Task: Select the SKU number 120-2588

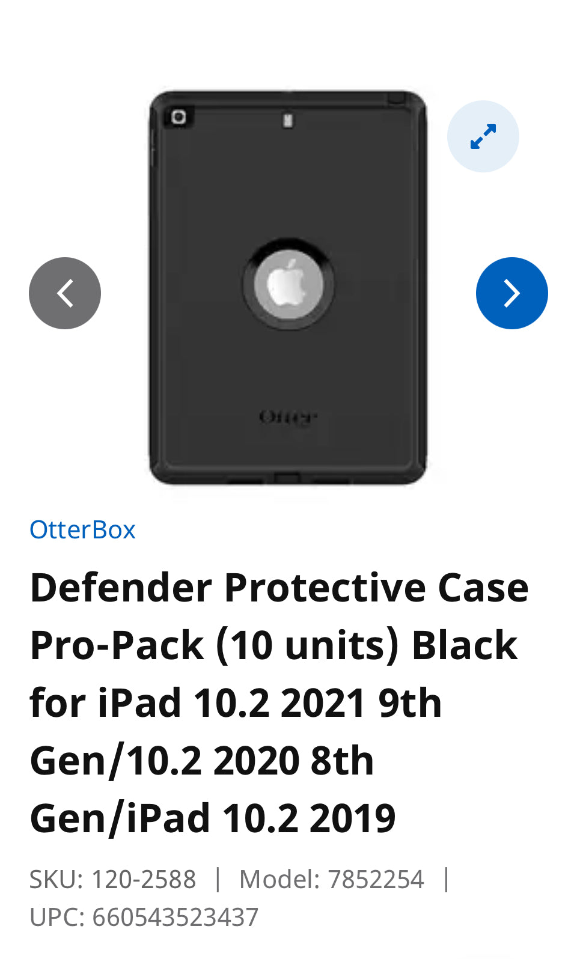Action: coord(144,880)
